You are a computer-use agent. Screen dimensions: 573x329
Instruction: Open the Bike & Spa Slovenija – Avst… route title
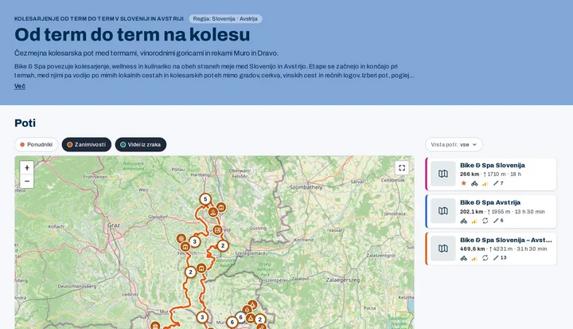click(506, 241)
